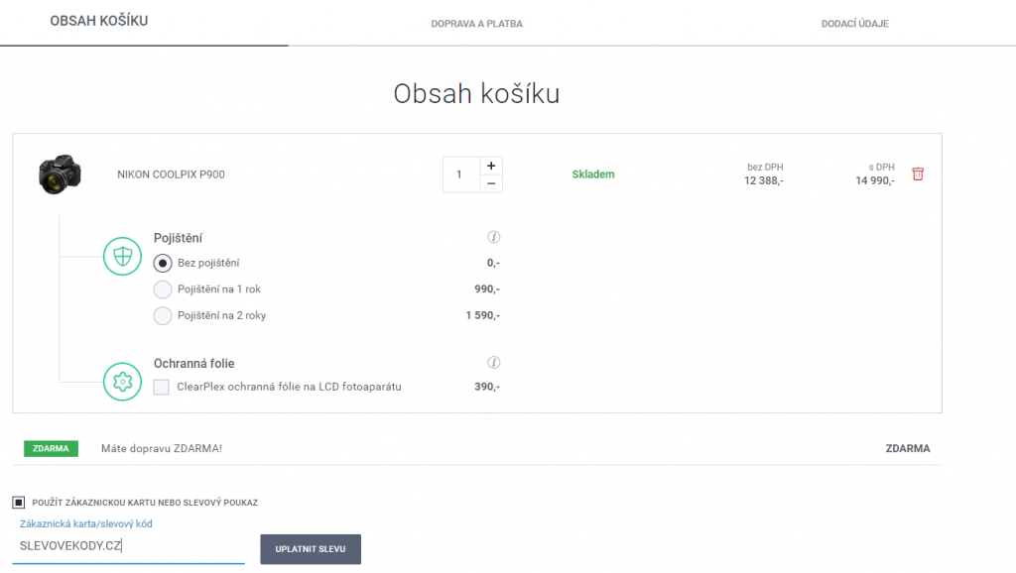The image size is (1016, 573).
Task: Click the green gear protective film icon
Action: (x=122, y=382)
